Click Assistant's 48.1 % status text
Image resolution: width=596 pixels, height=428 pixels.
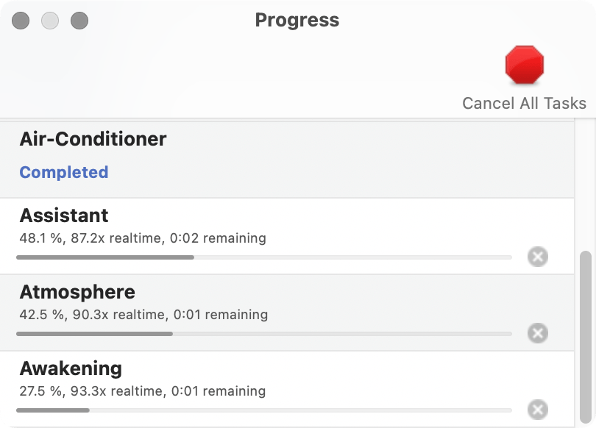(143, 238)
